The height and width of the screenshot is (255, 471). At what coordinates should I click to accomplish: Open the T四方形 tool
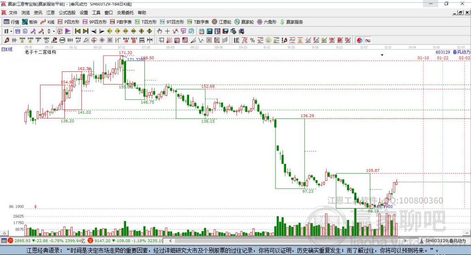point(146,22)
